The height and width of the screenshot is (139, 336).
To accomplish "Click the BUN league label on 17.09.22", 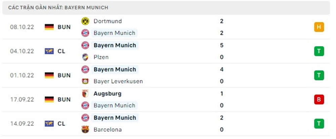I will [64, 100].
